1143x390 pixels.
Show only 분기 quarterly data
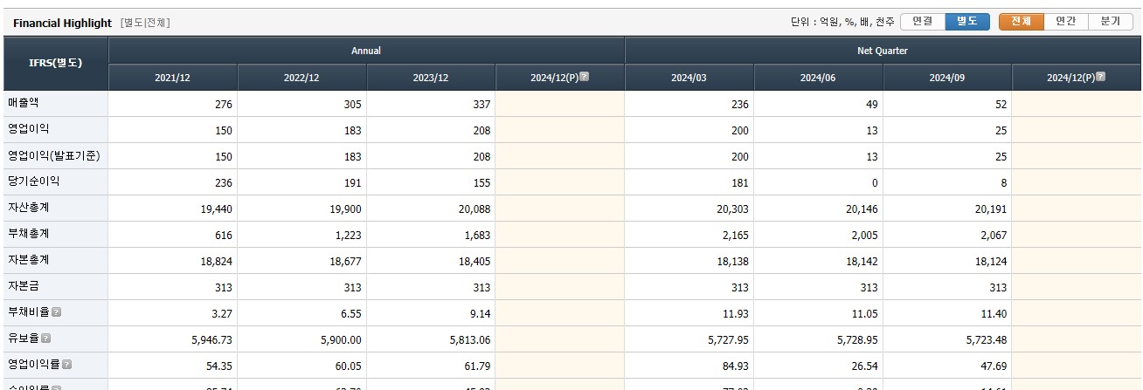pyautogui.click(x=1111, y=22)
